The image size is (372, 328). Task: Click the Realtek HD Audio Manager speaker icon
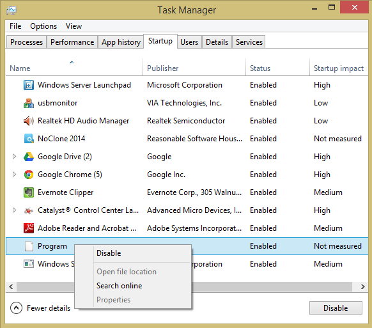point(29,121)
